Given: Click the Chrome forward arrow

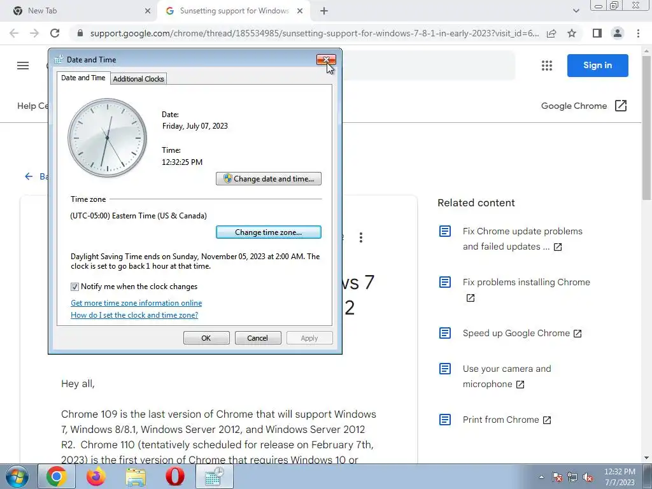Looking at the screenshot, I should [34, 33].
